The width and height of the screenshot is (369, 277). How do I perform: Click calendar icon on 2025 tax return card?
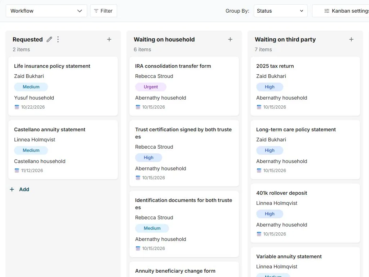coord(259,107)
